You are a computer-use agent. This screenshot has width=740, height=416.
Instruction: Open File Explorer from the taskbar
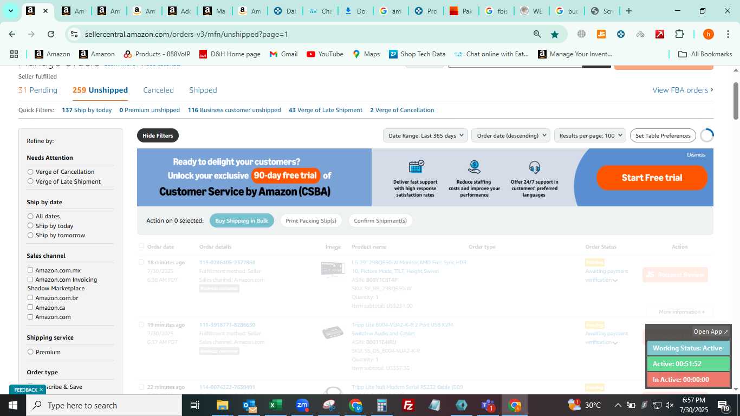pos(222,405)
